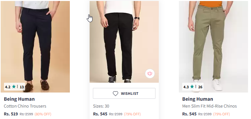Click the Cotton Chino Trousers title
The height and width of the screenshot is (119, 251).
[x=25, y=106]
